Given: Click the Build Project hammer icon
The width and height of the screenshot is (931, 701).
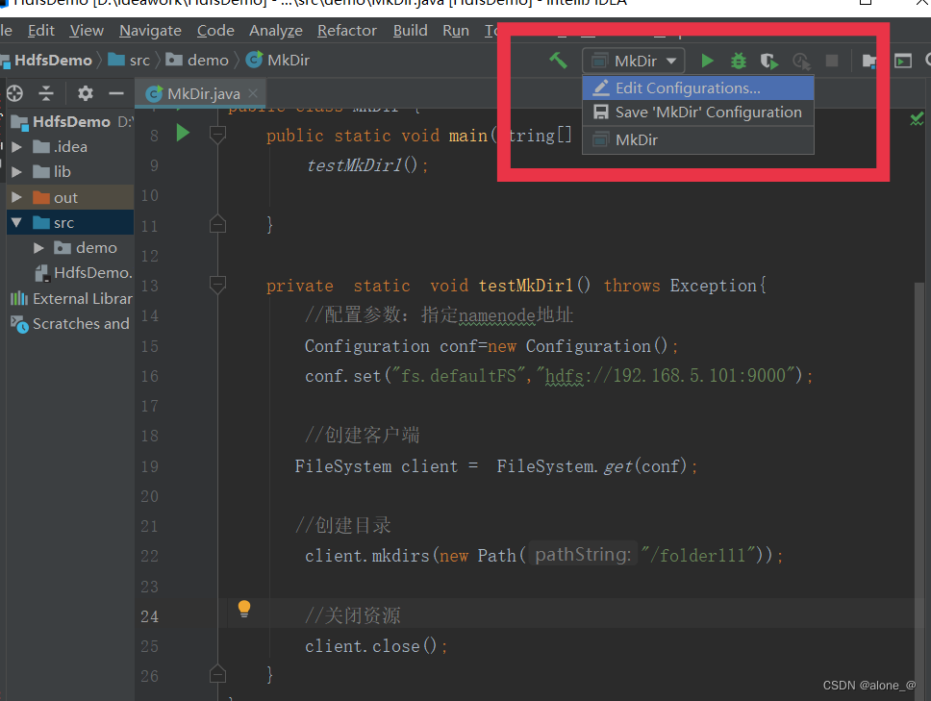Looking at the screenshot, I should pos(558,60).
